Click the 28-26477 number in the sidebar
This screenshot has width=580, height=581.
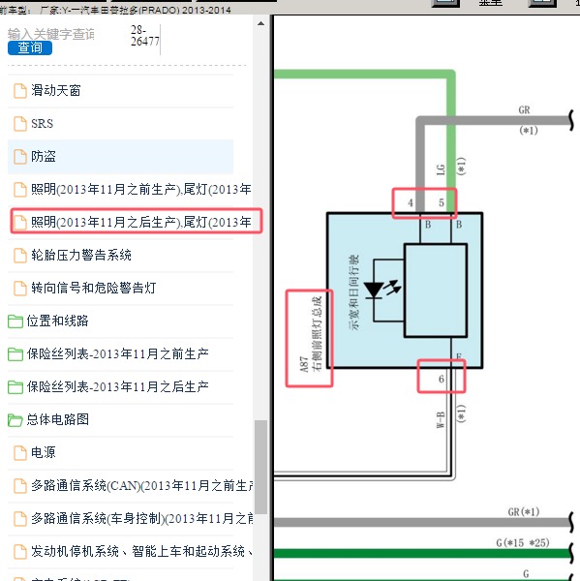144,36
